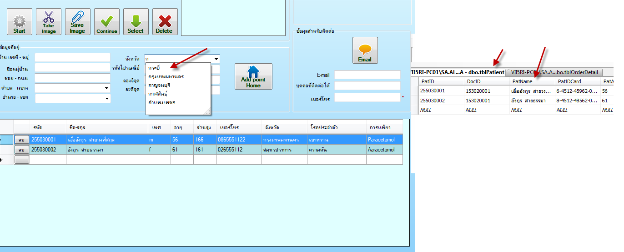Click the Add point Home button
The width and height of the screenshot is (624, 252).
[x=253, y=76]
